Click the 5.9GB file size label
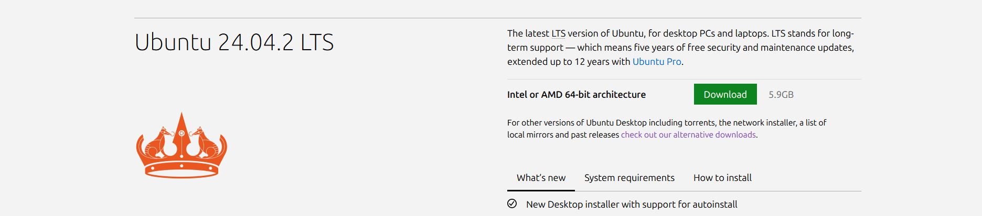 [x=781, y=95]
